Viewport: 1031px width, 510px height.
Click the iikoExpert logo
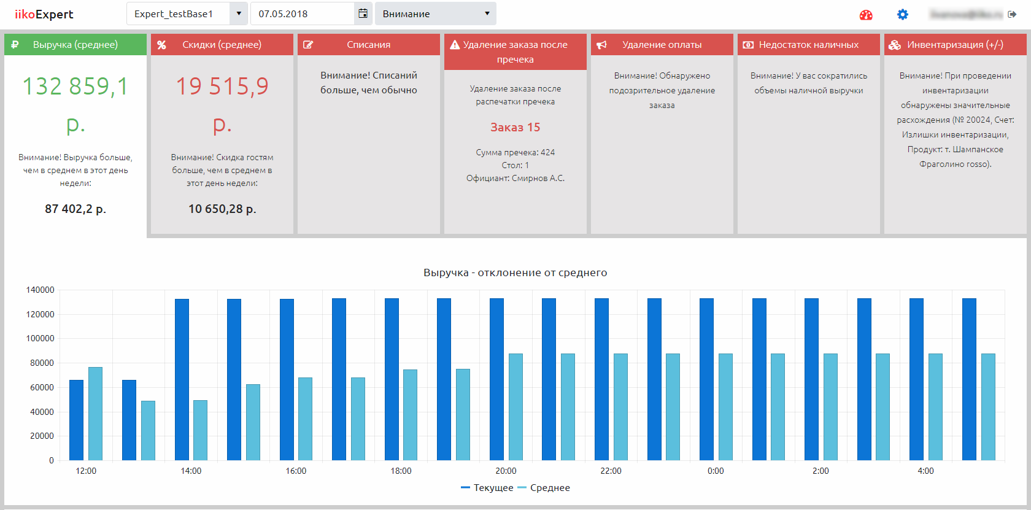pos(44,14)
